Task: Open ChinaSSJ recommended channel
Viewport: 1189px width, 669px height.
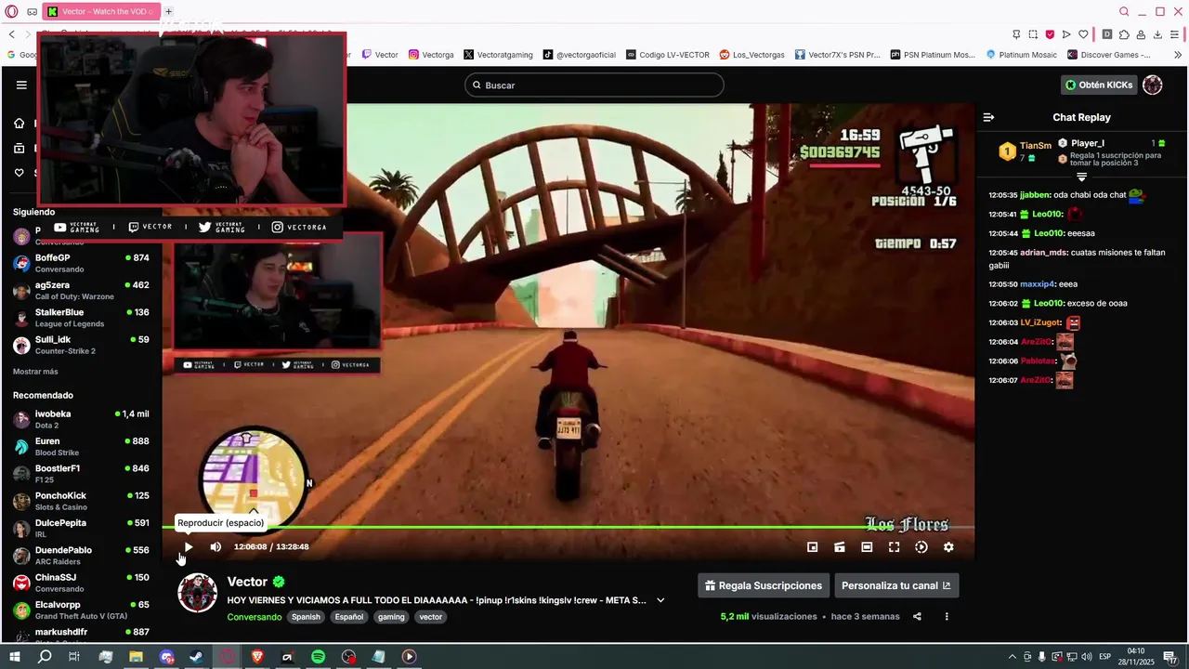Action: pos(81,583)
